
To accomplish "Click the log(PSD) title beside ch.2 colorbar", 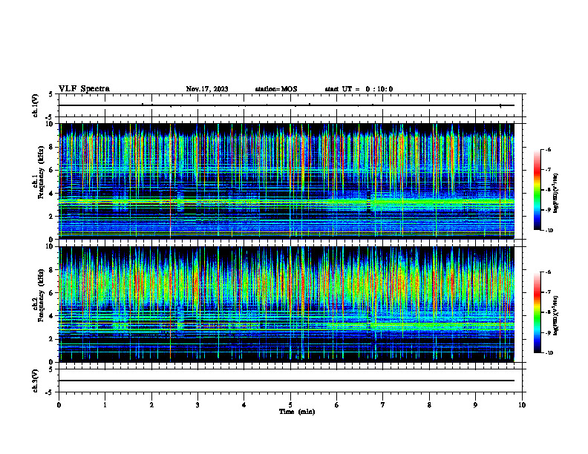I will pos(556,315).
